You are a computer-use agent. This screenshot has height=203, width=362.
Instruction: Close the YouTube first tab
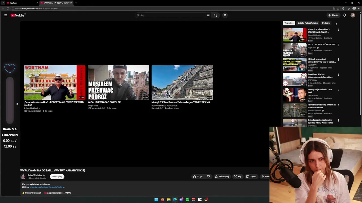point(37,3)
